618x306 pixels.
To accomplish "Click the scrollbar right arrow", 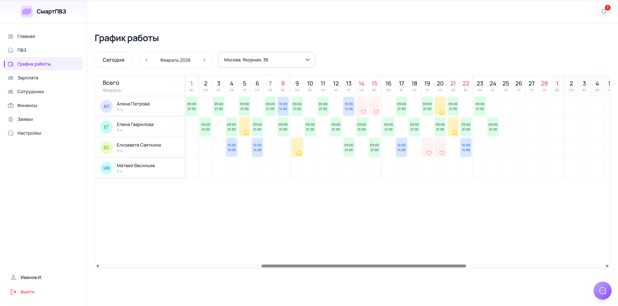I will [x=607, y=266].
